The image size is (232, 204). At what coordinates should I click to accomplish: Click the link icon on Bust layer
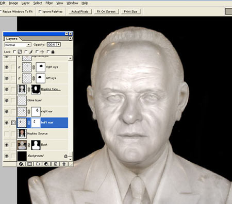29,145
